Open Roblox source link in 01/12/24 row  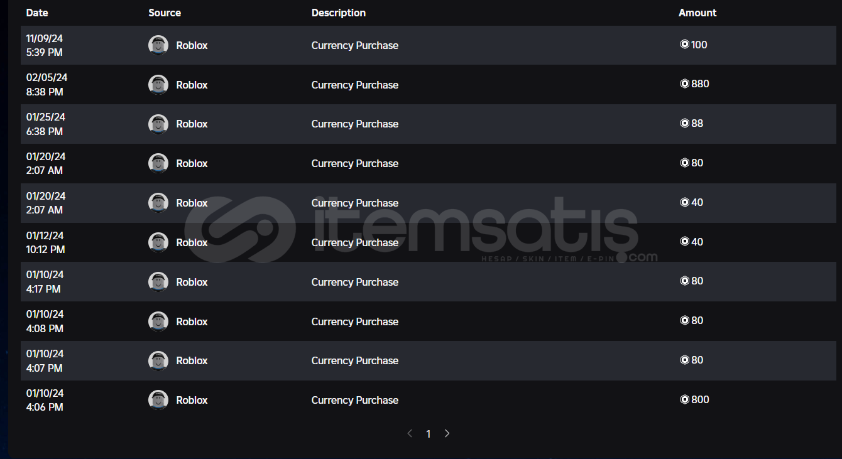pos(192,242)
